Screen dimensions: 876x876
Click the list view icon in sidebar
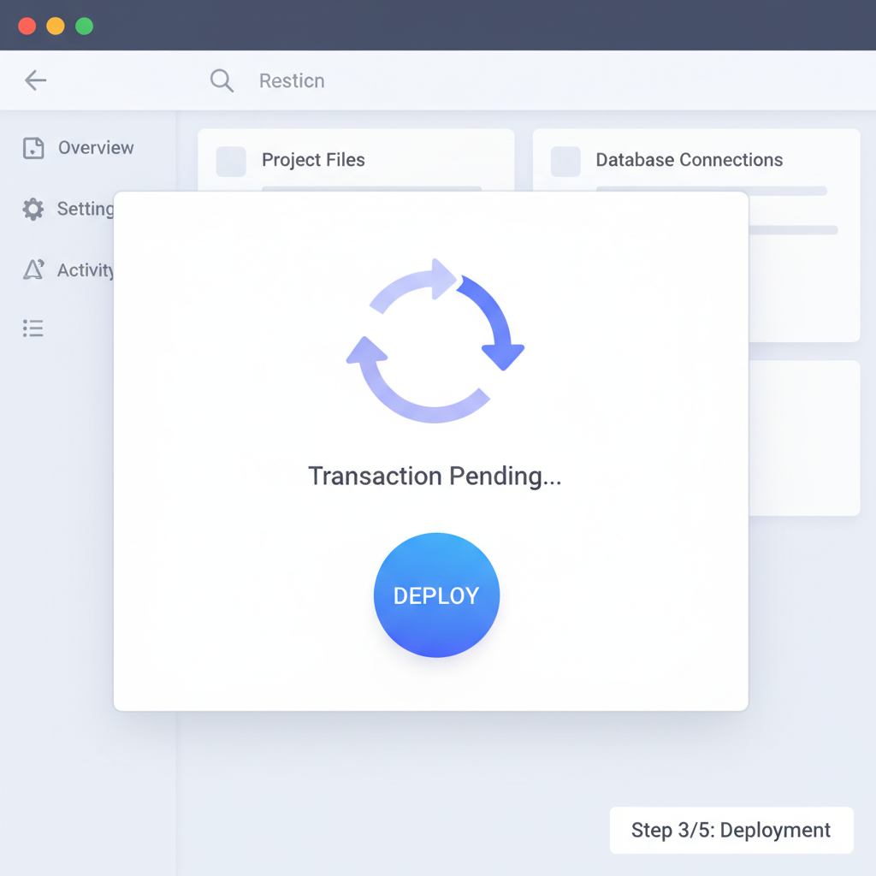[x=33, y=328]
